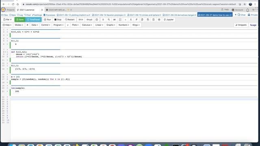Click the install/download icon in address bar
The image size is (260, 146).
(240, 4)
